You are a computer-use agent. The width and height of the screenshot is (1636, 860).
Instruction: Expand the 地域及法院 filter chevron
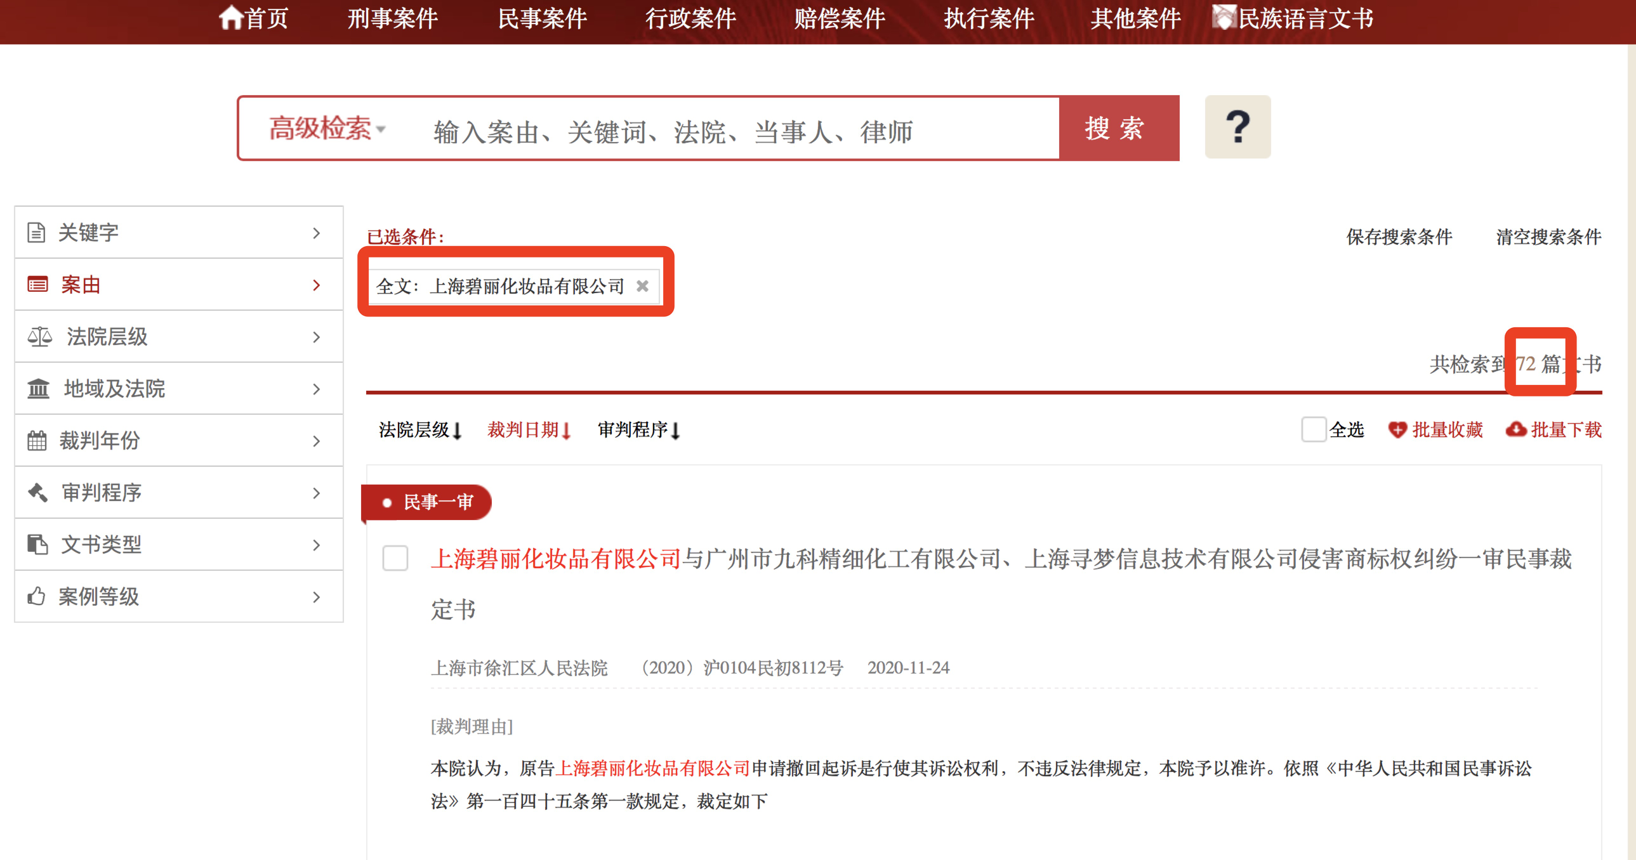pos(316,389)
